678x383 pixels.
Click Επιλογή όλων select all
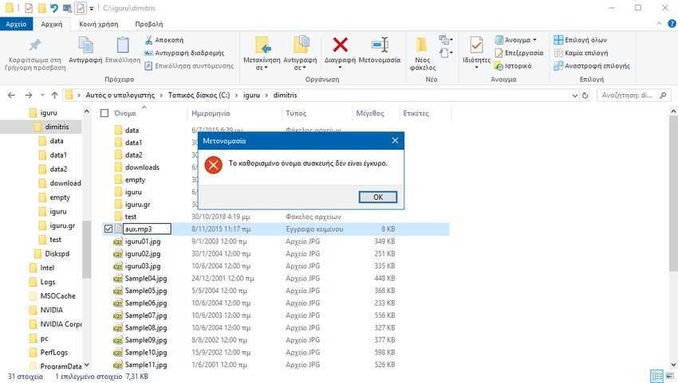point(580,40)
